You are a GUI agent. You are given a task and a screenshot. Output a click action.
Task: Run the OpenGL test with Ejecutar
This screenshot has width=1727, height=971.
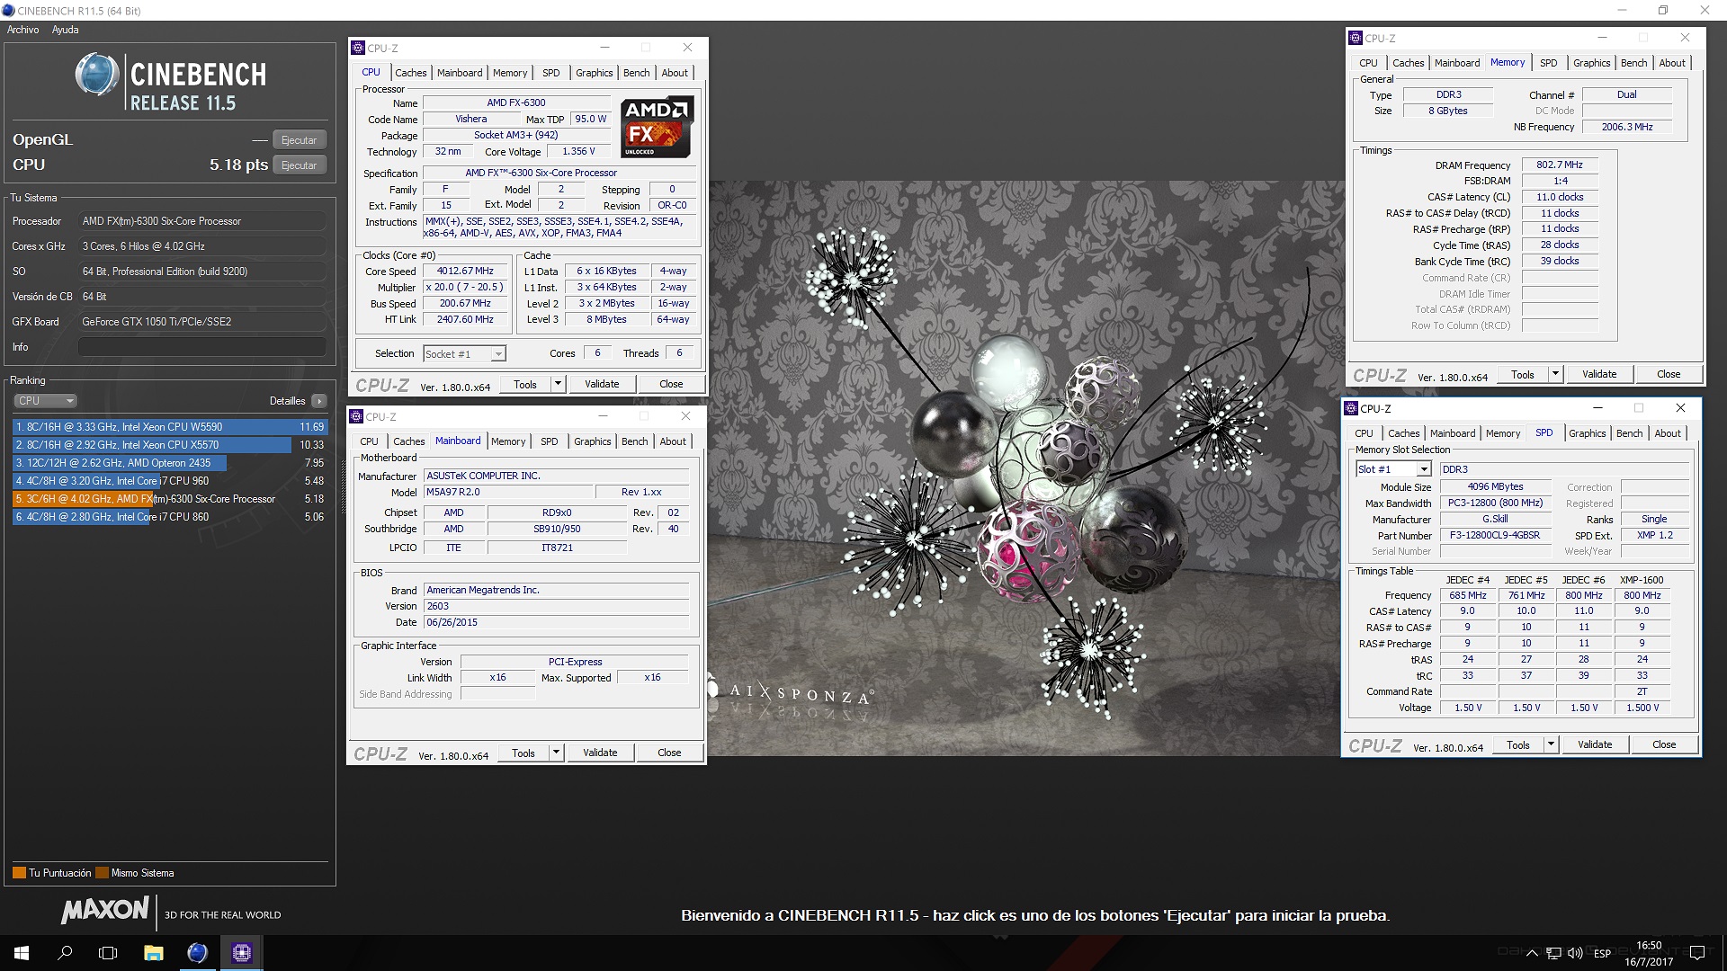[x=299, y=140]
